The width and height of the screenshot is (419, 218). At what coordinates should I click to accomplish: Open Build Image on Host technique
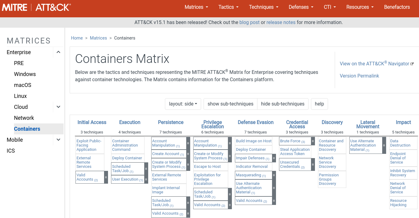point(254,141)
